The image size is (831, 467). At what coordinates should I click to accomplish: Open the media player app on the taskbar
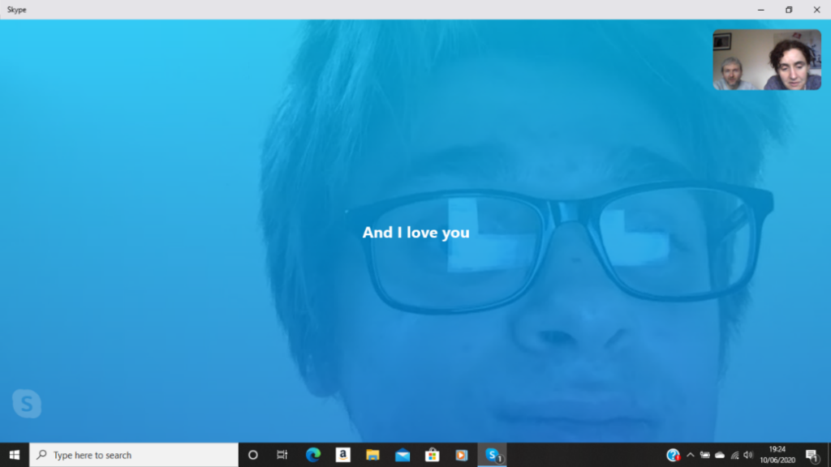click(x=462, y=455)
